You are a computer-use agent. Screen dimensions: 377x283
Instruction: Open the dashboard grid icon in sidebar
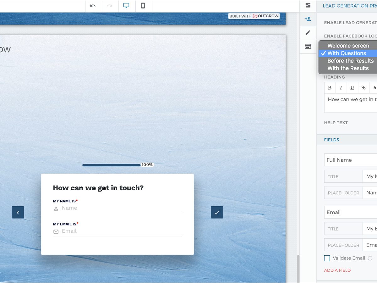308,5
